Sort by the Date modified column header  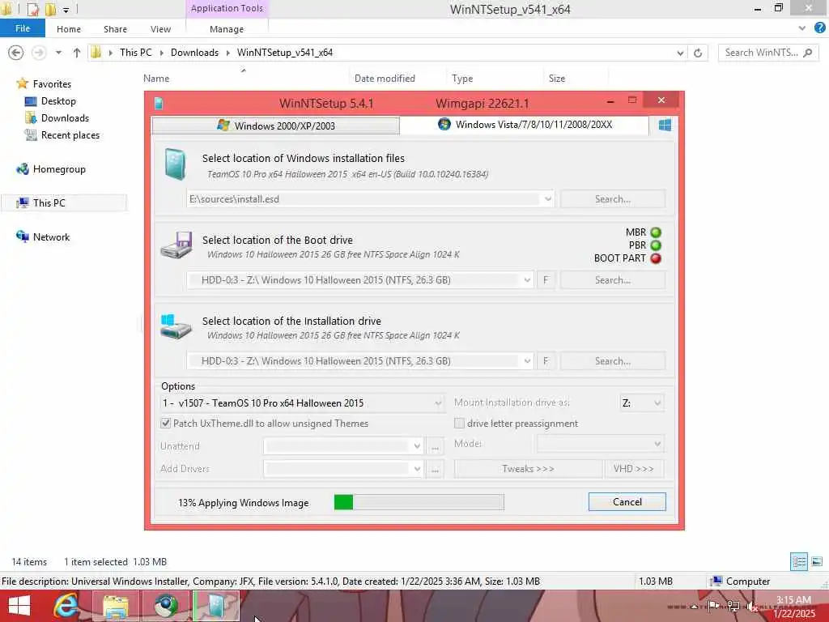385,79
